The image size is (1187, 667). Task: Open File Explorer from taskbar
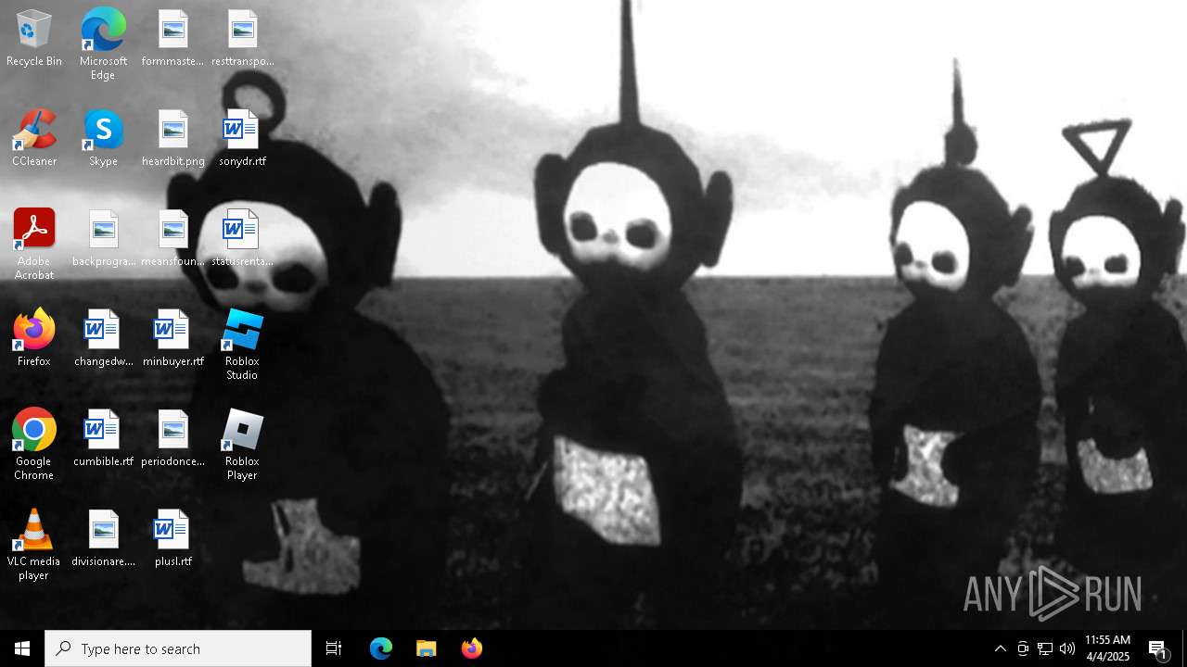(427, 648)
